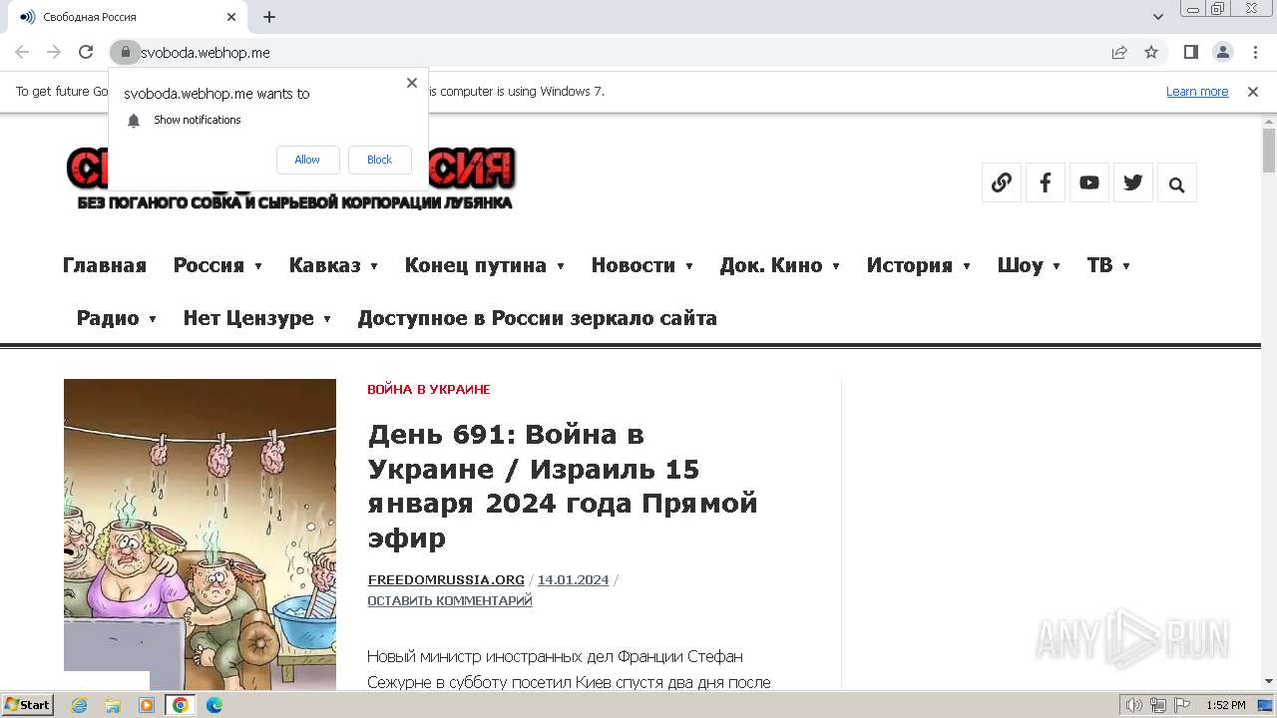This screenshot has height=718, width=1277.
Task: Switch to Chrome in taskbar
Action: coord(180,705)
